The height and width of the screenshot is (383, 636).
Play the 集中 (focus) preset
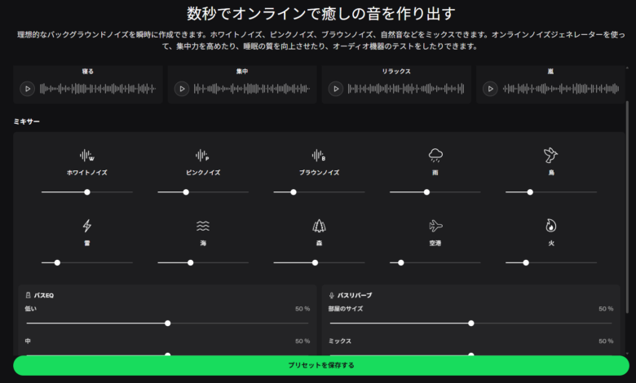(181, 89)
